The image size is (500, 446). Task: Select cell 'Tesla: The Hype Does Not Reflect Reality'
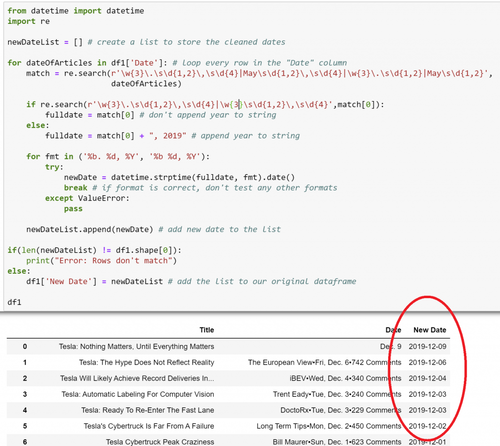point(146,363)
